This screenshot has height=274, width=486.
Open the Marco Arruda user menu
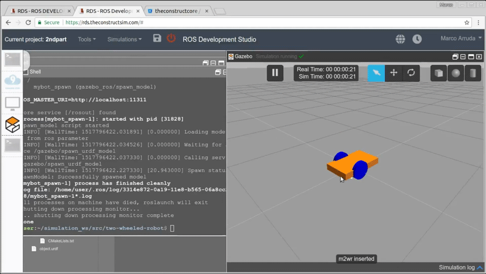point(461,38)
